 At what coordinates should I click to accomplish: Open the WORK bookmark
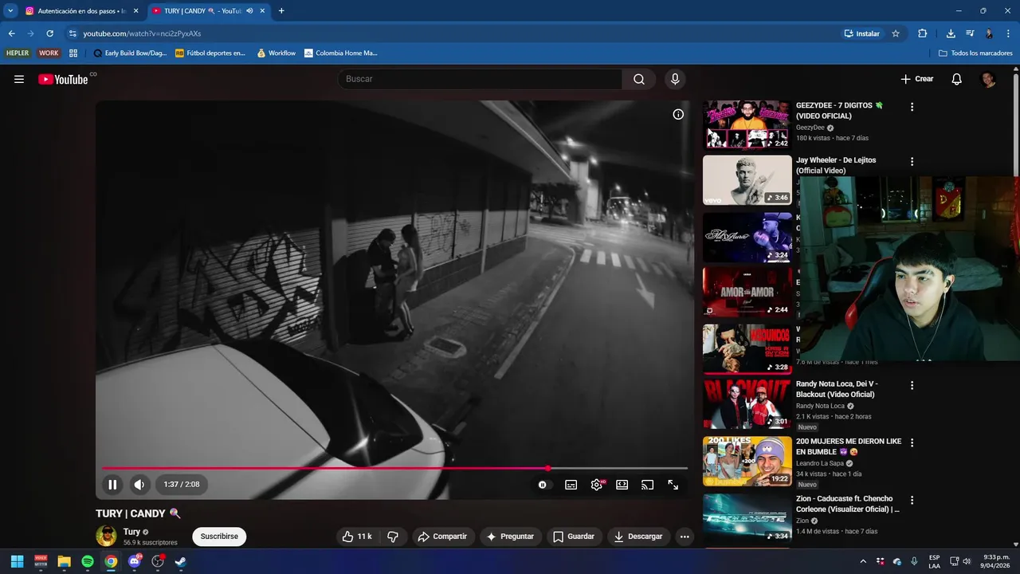pos(49,53)
